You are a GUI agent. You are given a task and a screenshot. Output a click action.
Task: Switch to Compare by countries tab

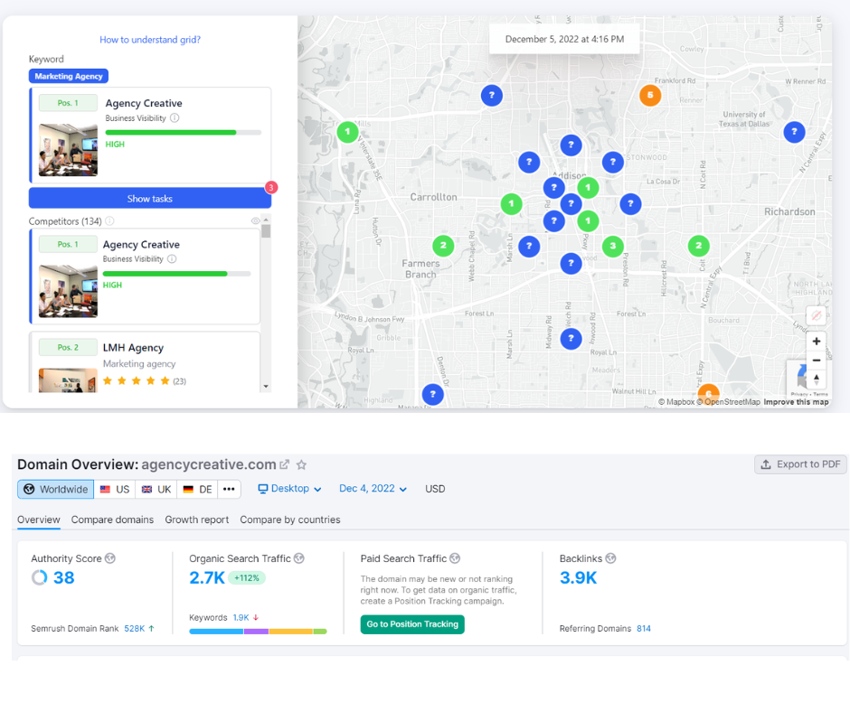pyautogui.click(x=290, y=520)
